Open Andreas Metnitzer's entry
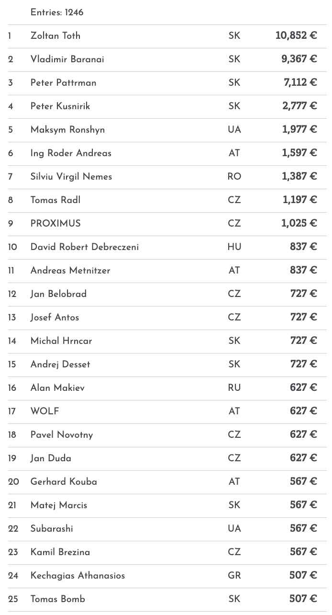Screen dimensions: 332x615 [70, 271]
